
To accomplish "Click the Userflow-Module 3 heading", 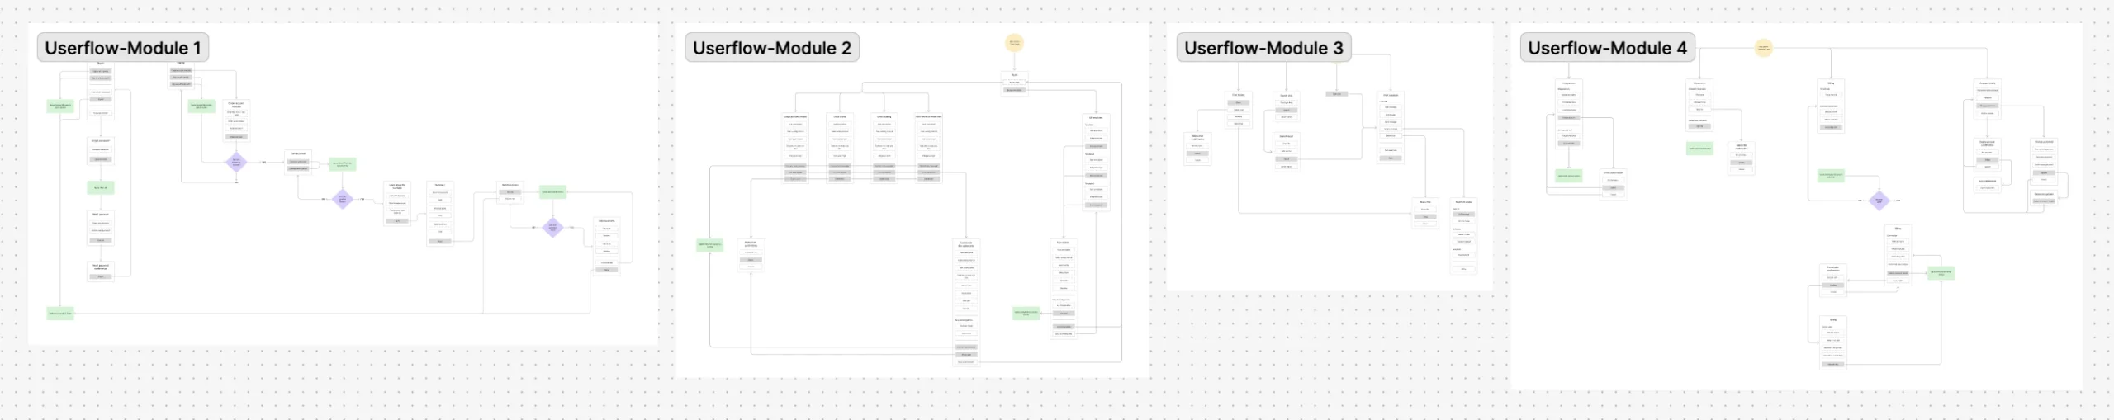I will pos(1263,48).
